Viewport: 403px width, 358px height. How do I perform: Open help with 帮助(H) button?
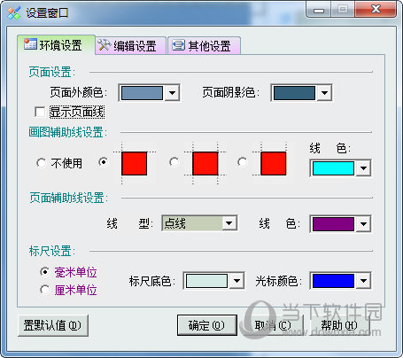tap(339, 325)
